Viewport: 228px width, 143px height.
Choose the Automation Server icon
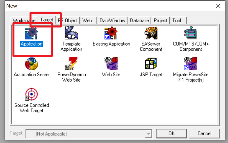pos(31,63)
